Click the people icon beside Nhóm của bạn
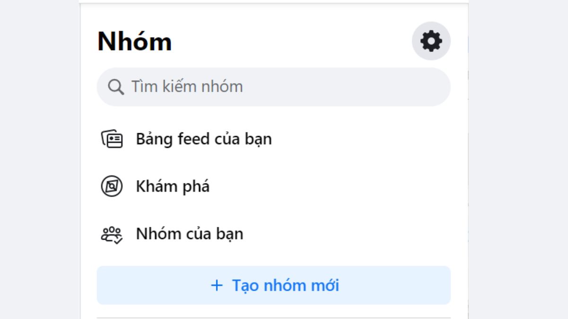The height and width of the screenshot is (319, 568). (x=112, y=233)
